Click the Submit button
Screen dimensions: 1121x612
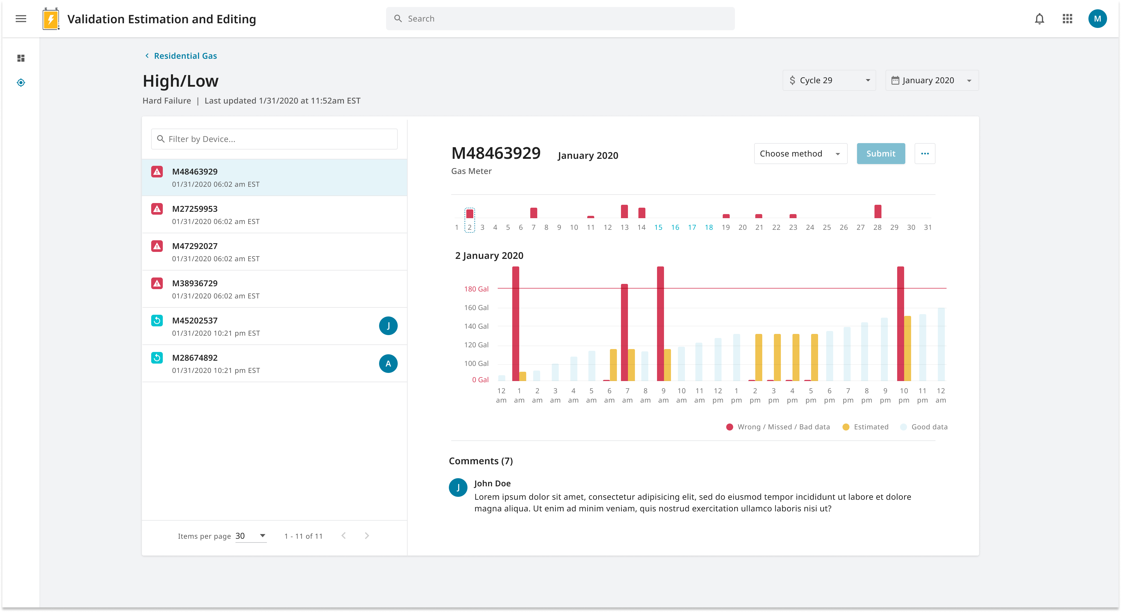(x=880, y=154)
